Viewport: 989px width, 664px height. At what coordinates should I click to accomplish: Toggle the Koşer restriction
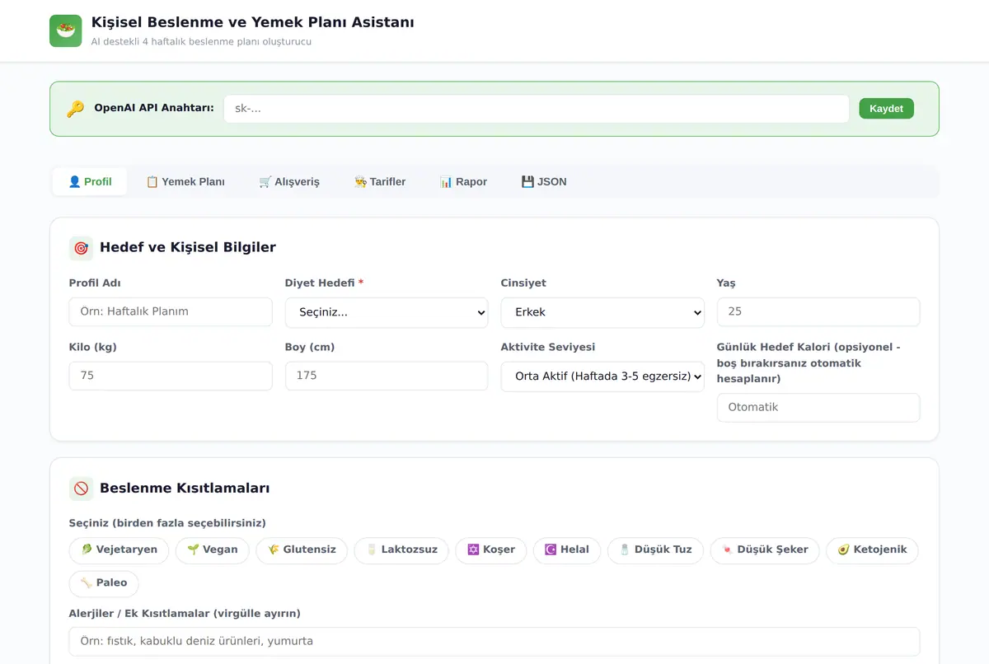(491, 550)
